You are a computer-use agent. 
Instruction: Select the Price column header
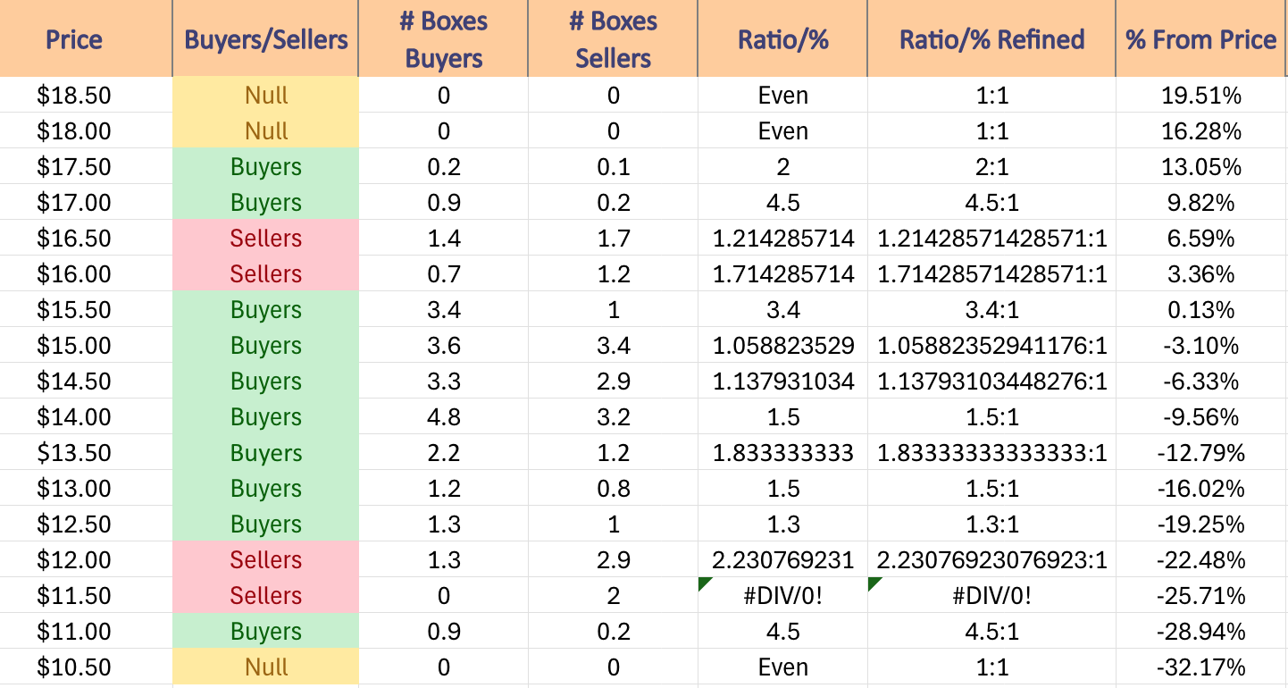(87, 38)
